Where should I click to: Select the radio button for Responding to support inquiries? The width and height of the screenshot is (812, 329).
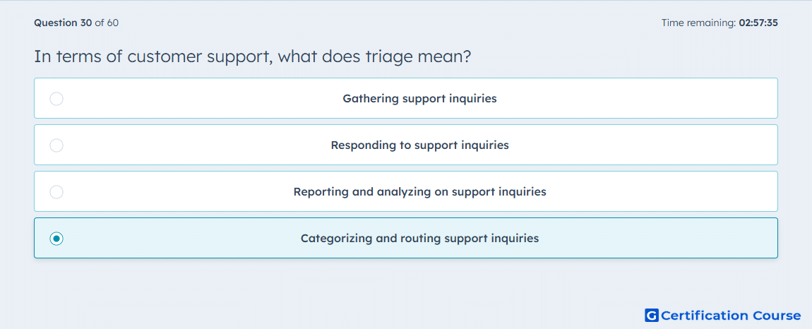pyautogui.click(x=56, y=145)
